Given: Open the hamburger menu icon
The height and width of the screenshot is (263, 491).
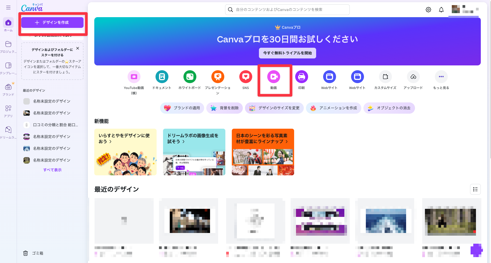Looking at the screenshot, I should pos(8,8).
